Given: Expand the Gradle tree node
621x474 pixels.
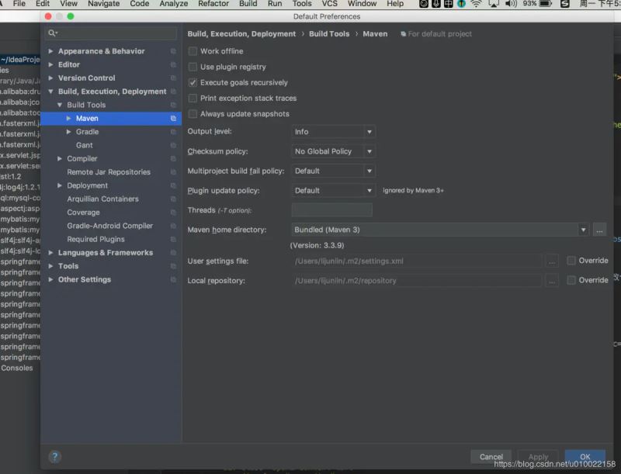Looking at the screenshot, I should click(x=69, y=132).
